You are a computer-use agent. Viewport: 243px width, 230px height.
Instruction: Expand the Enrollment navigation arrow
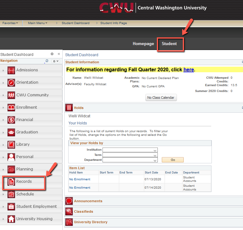coord(3,108)
